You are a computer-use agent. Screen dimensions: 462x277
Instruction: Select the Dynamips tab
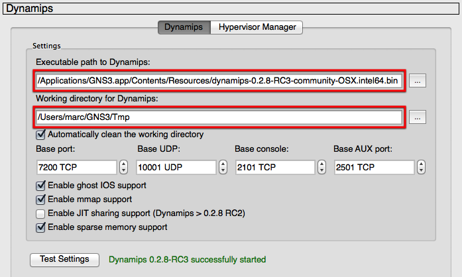pos(184,27)
